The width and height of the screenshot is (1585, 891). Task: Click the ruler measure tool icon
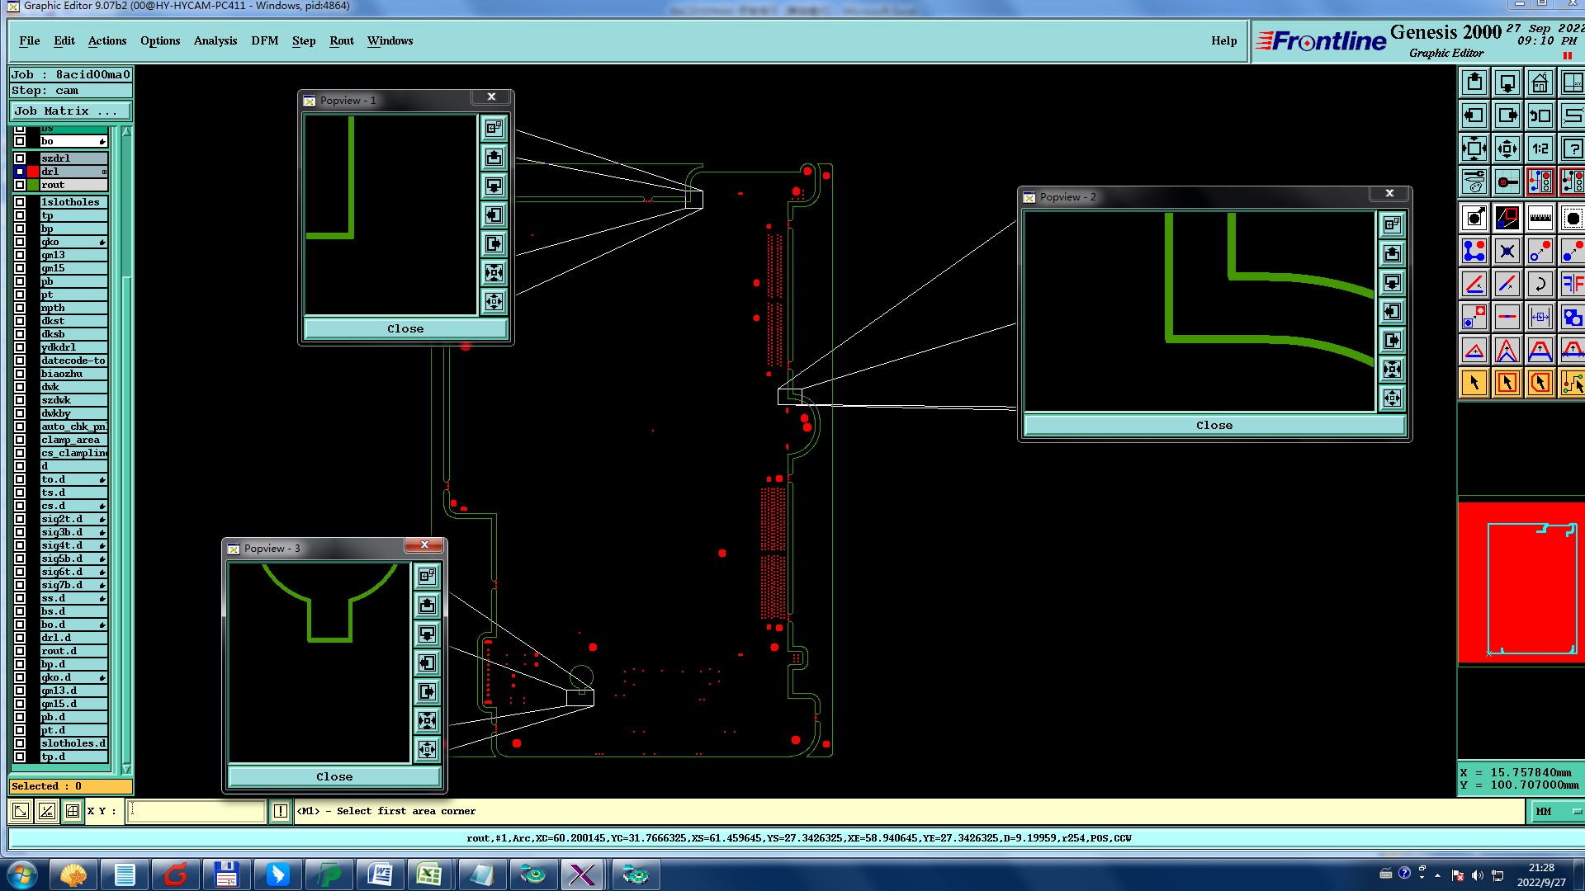tap(1540, 219)
